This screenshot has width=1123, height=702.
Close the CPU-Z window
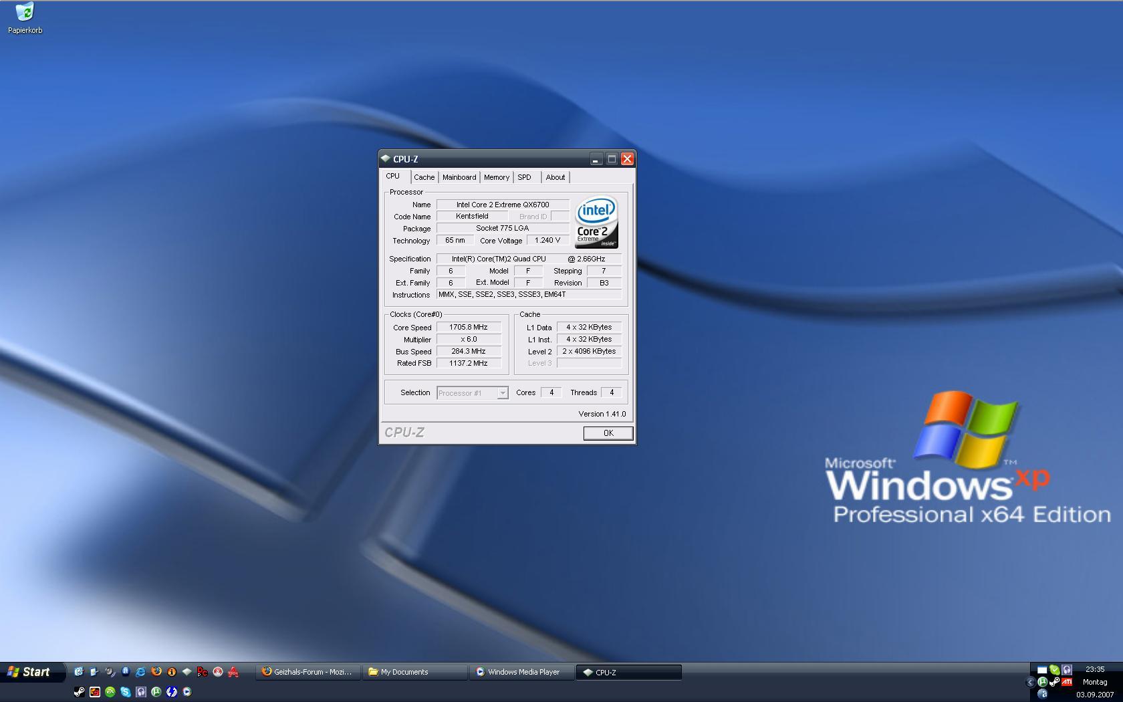[x=627, y=158]
